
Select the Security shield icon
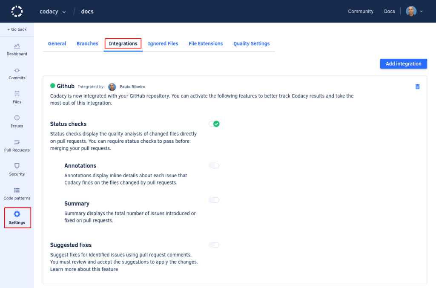click(17, 169)
